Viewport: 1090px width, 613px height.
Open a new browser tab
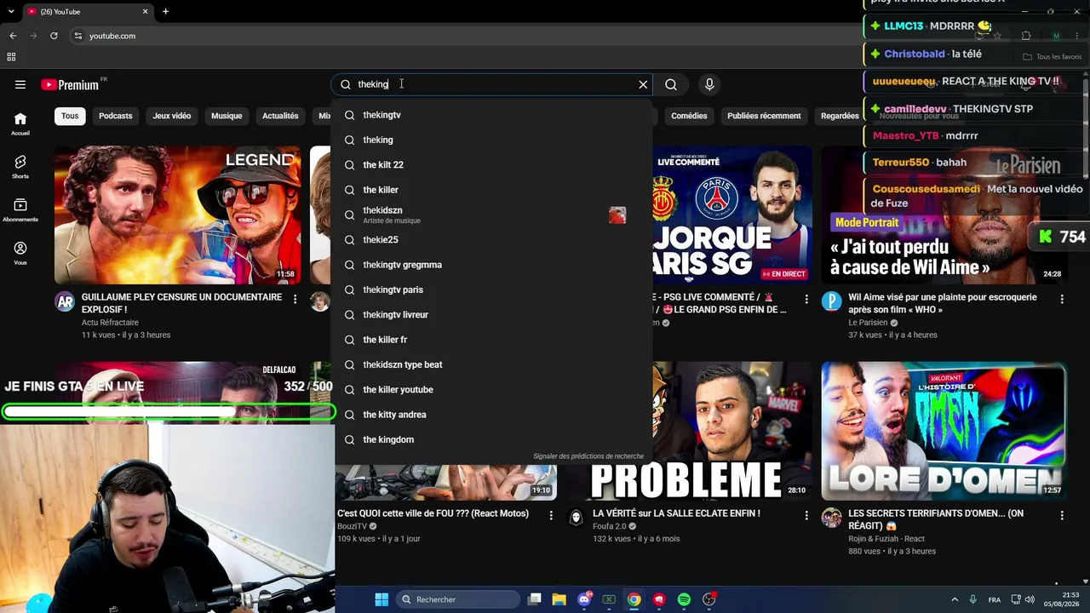(165, 12)
